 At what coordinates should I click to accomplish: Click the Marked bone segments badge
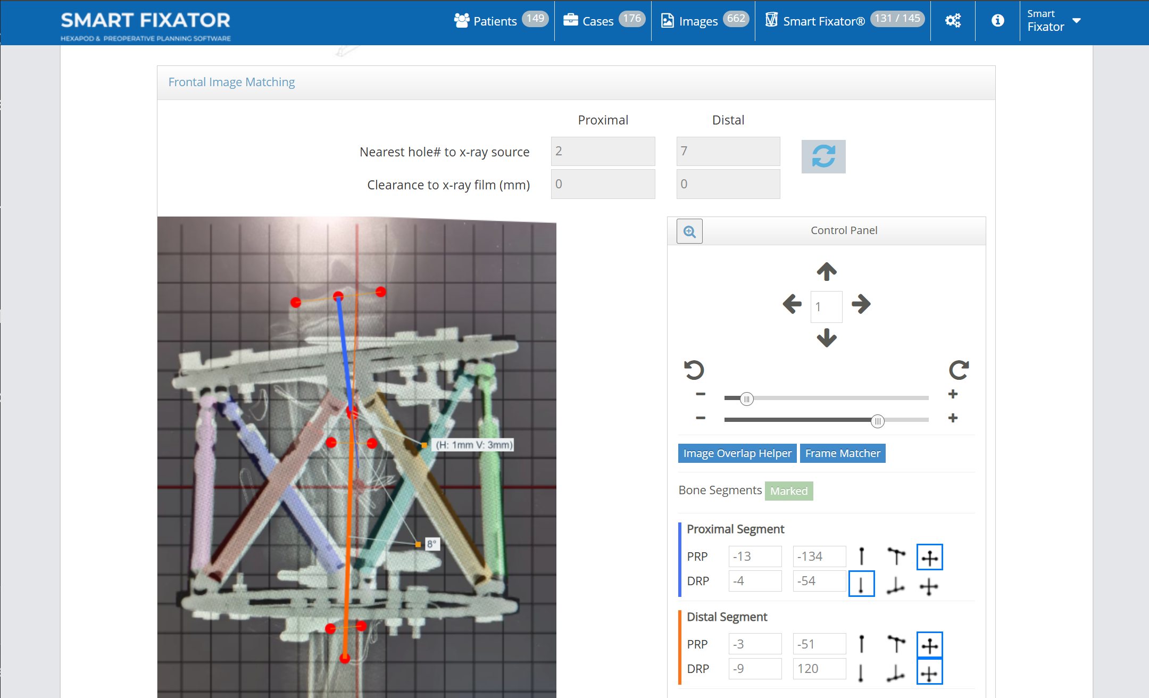[789, 491]
